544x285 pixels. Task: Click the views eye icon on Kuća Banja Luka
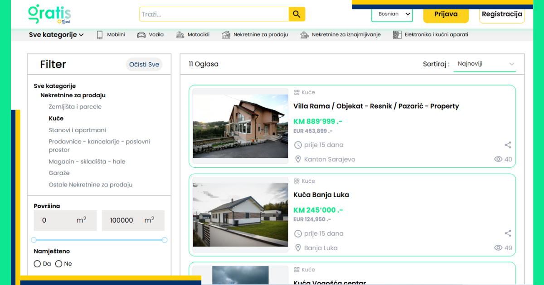click(498, 248)
